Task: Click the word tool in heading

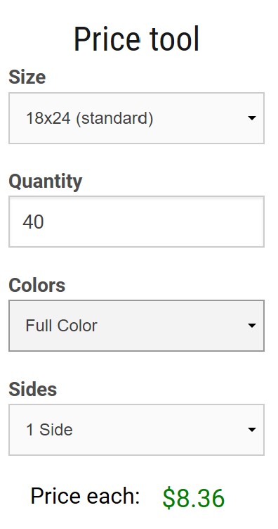Action: point(175,39)
